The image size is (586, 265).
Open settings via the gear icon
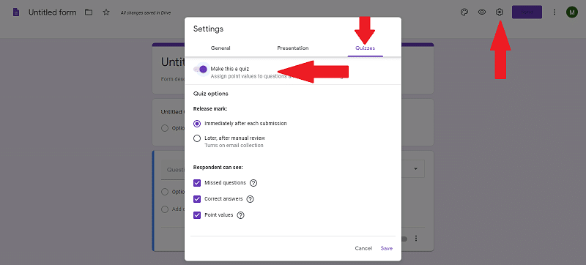click(x=500, y=12)
